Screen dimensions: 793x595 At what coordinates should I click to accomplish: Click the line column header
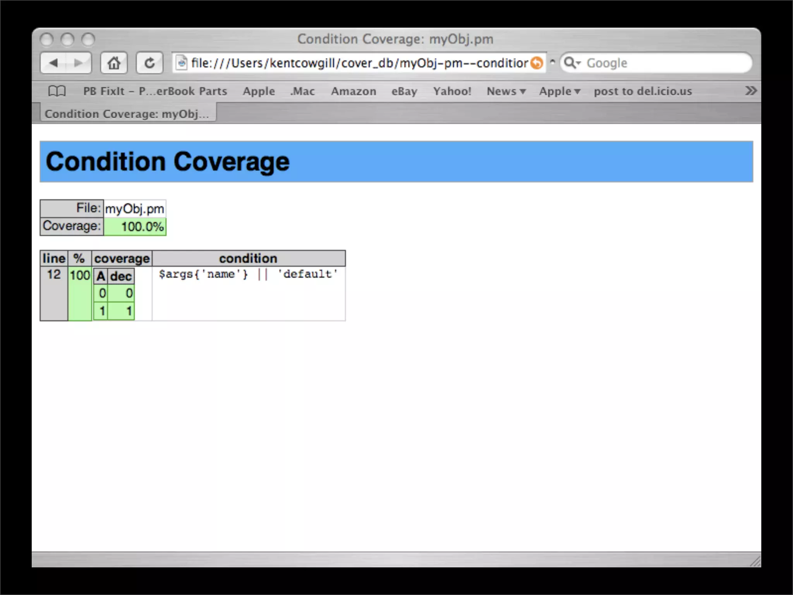click(54, 258)
